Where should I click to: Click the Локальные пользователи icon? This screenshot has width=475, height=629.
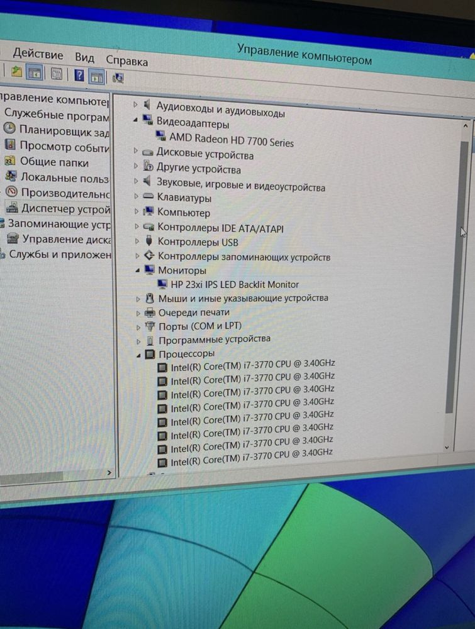(x=11, y=176)
